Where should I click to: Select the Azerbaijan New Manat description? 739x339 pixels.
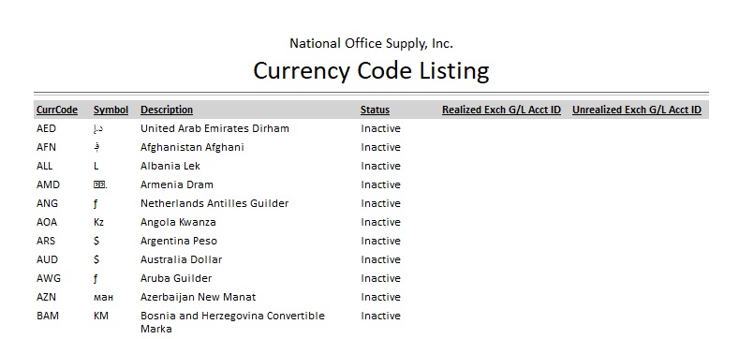tap(198, 297)
